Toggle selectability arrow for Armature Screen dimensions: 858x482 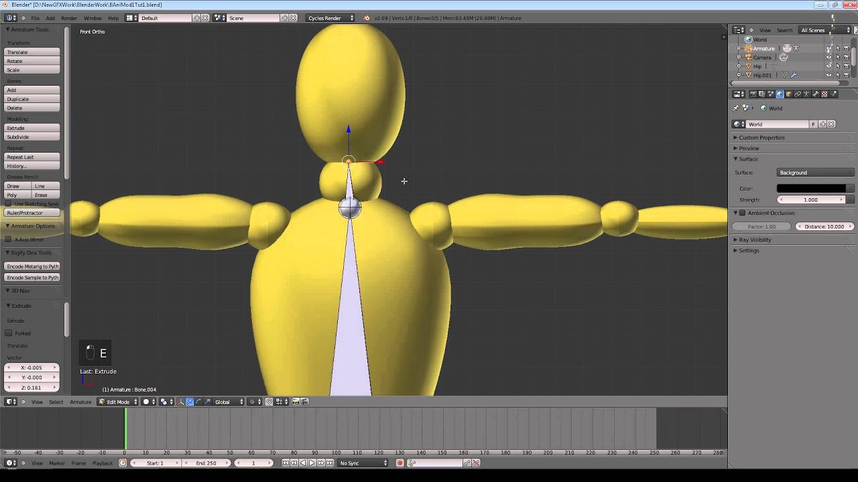pos(838,48)
